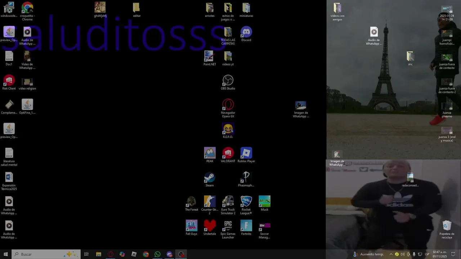Select Euro Truck Simulator 2 icon
Viewport: 461px width, 259px height.
pos(228,205)
